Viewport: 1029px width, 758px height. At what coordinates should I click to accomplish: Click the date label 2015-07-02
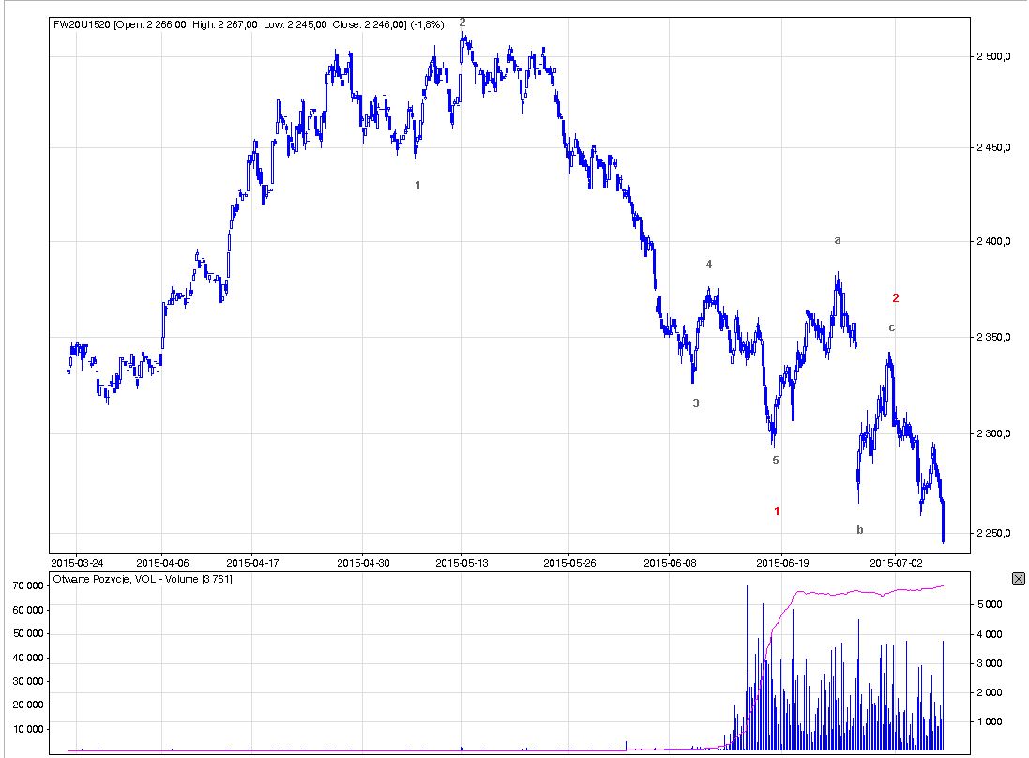tap(896, 563)
